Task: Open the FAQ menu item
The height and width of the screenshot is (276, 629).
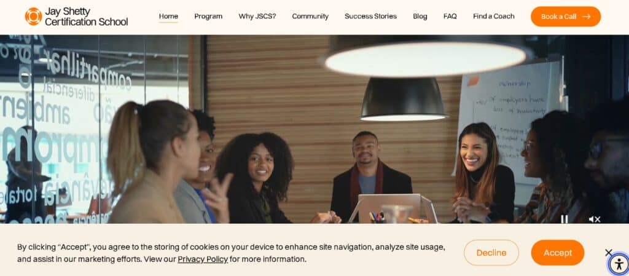Action: click(x=450, y=17)
